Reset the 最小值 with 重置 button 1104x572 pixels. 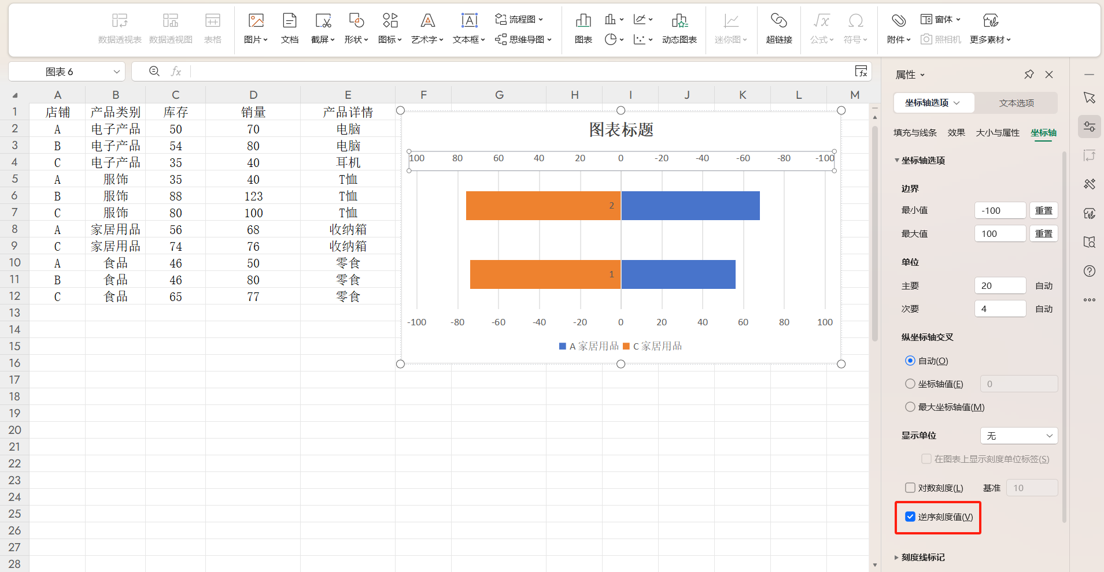coord(1044,210)
